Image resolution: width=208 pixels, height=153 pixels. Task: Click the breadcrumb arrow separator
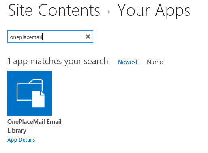tap(109, 12)
